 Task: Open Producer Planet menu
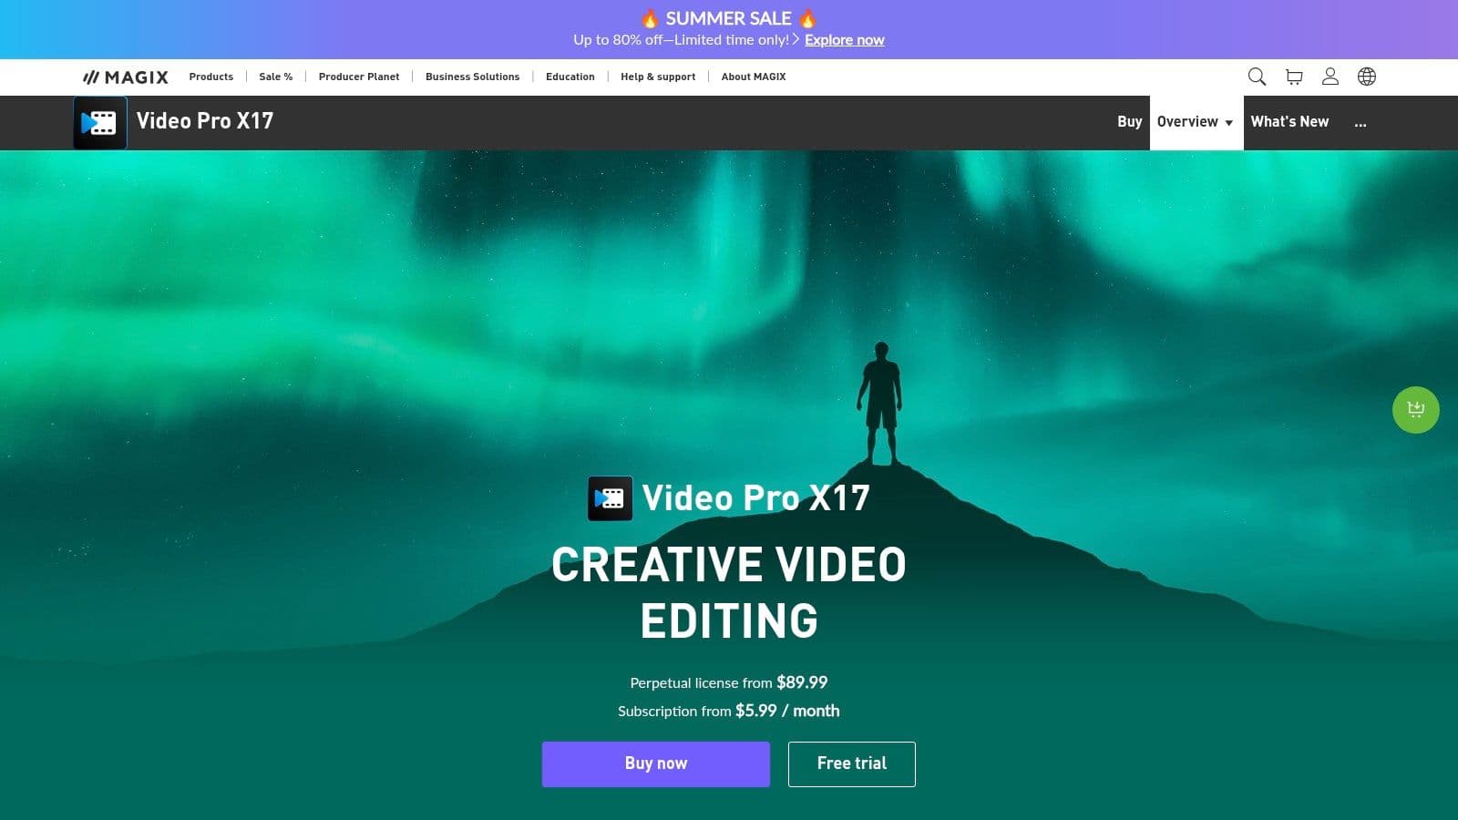point(358,77)
